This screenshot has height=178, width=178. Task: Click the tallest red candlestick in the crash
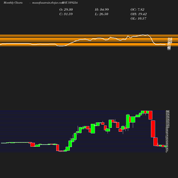[x=153, y=129]
